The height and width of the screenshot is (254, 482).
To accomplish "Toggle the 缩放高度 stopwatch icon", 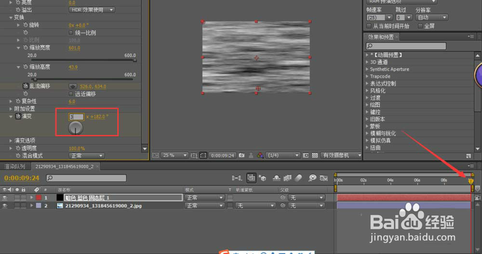I will (26, 67).
